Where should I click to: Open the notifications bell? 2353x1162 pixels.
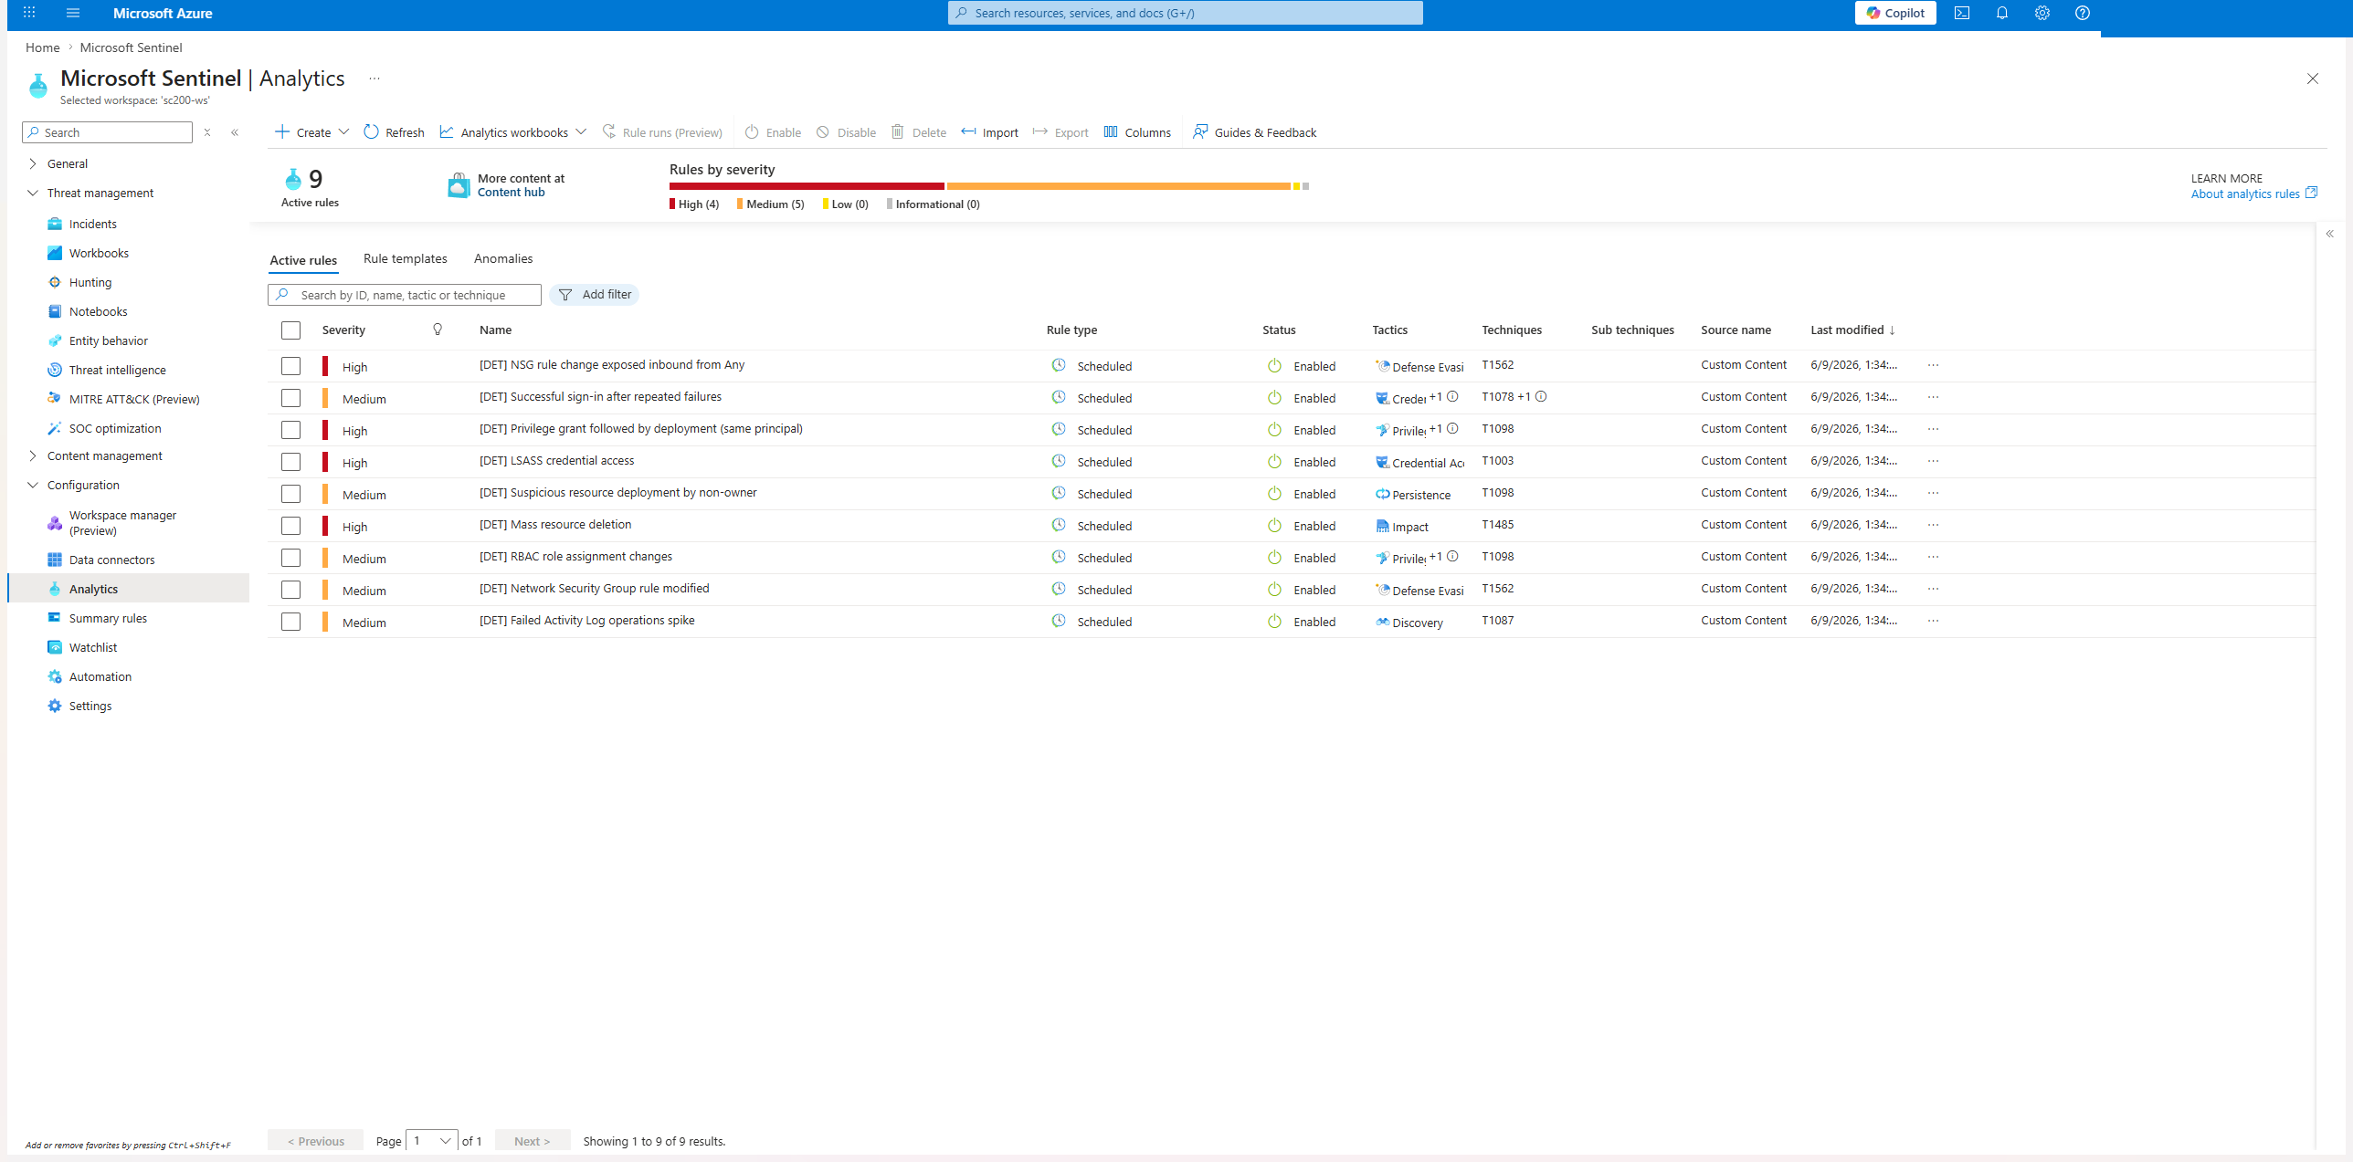pyautogui.click(x=2002, y=13)
